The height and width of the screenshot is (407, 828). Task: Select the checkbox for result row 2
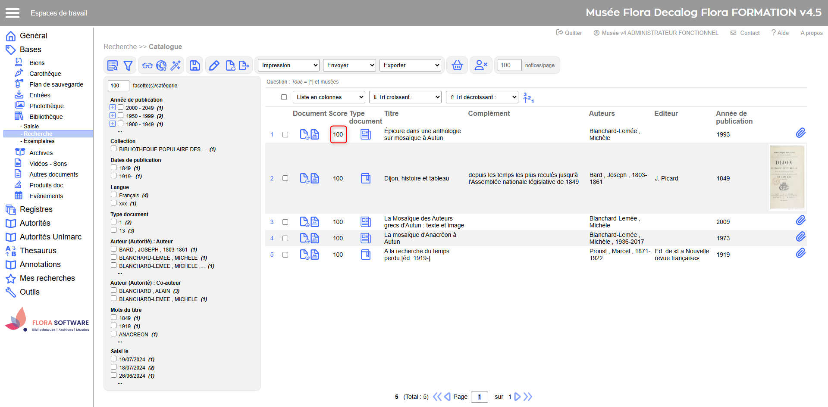click(285, 178)
